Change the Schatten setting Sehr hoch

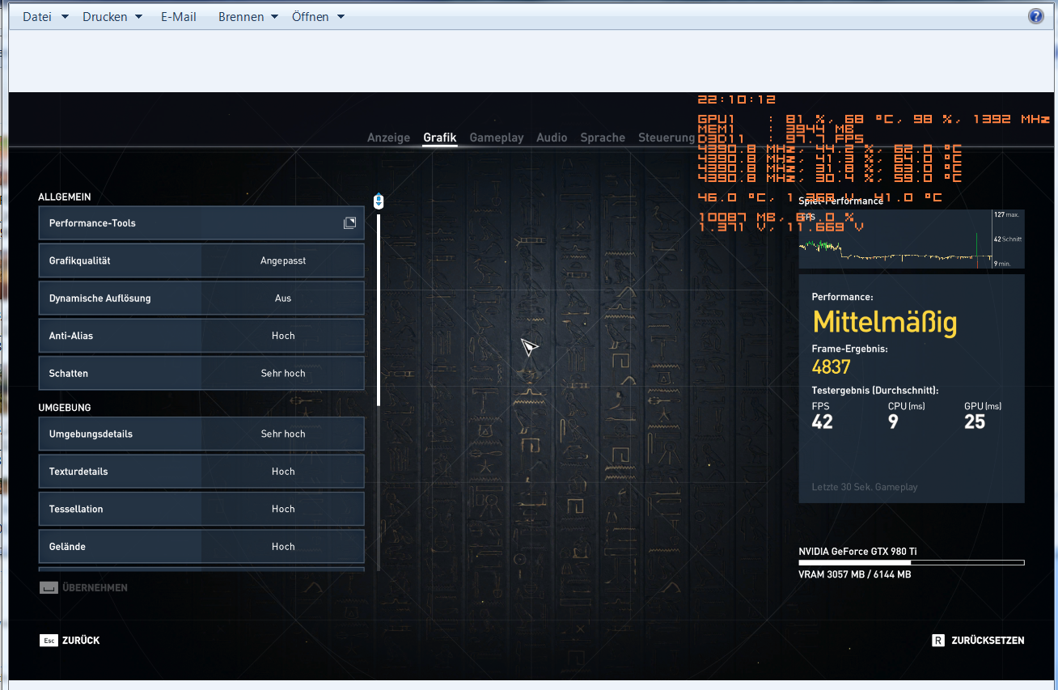pyautogui.click(x=283, y=374)
